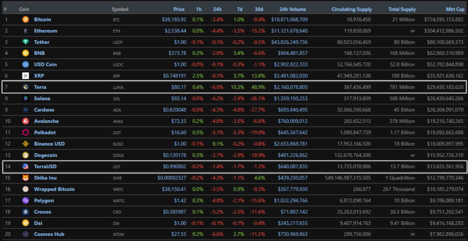Sort table by Price column header
The width and height of the screenshot is (468, 241).
(179, 9)
